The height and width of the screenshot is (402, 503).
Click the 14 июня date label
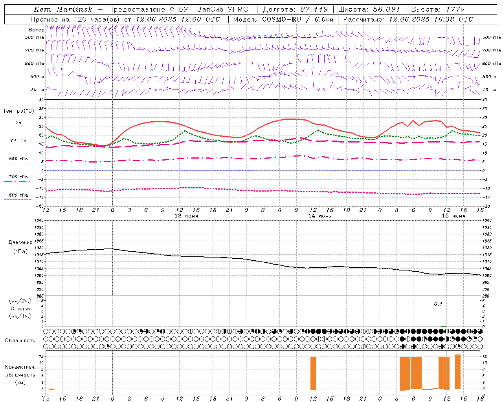320,216
